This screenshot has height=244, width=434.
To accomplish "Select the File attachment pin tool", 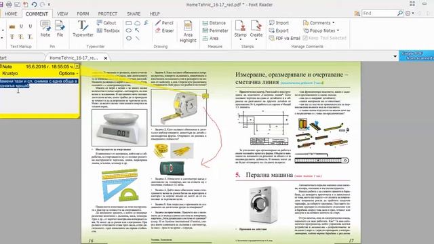I will (x=60, y=28).
